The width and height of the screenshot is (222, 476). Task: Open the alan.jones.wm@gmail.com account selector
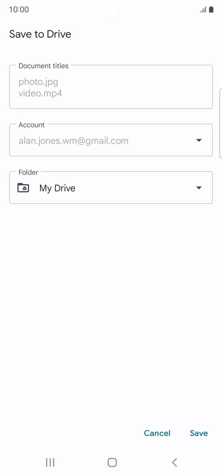point(111,140)
